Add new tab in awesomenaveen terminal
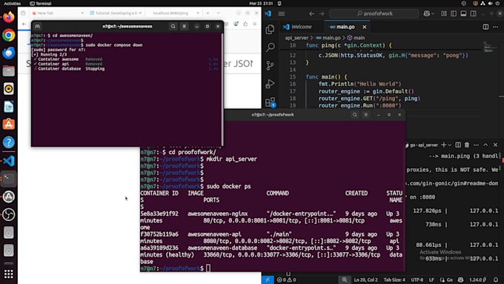504x284 pixels. [x=37, y=27]
